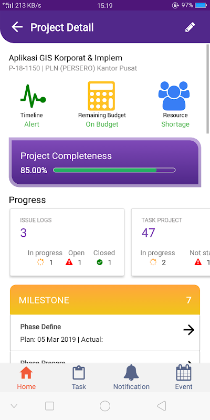Tap the yellow Remaining Budget calculator icon
The height and width of the screenshot is (420, 210).
click(101, 96)
